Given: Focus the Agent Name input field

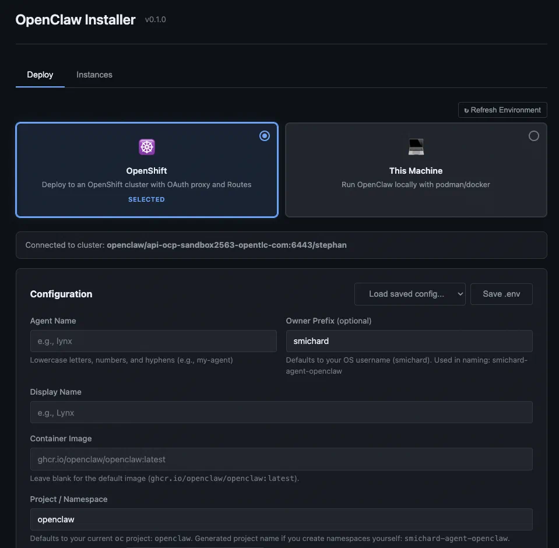Looking at the screenshot, I should point(153,341).
